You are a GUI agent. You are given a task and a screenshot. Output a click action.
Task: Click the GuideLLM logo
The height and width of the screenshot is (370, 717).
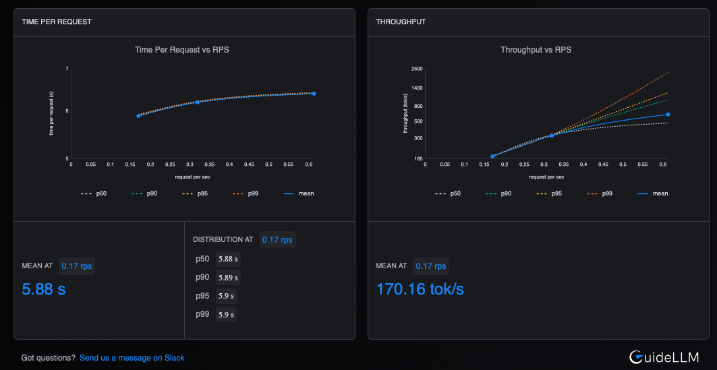[x=664, y=357]
